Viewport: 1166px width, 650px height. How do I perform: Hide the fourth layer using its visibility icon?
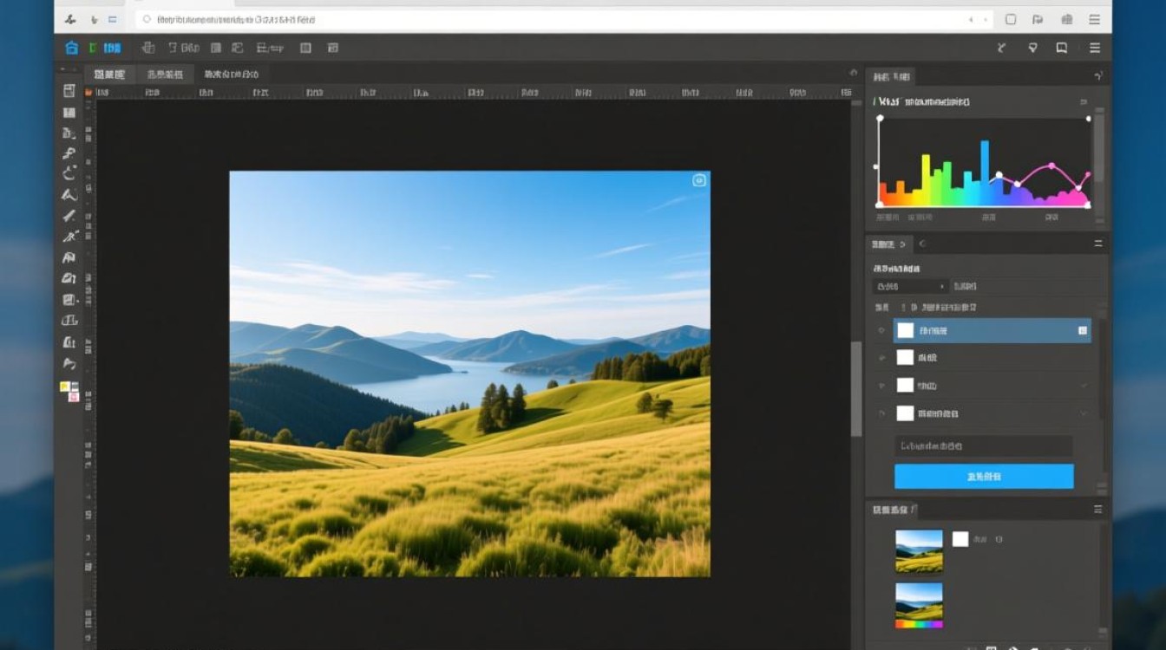tap(881, 413)
